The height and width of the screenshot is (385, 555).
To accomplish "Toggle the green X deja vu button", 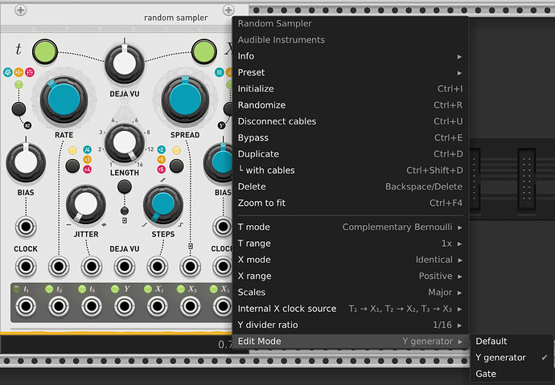I will (x=203, y=53).
